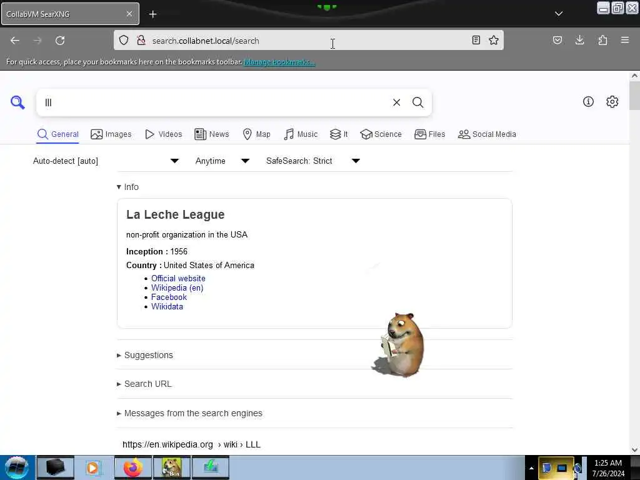640x480 pixels.
Task: Open the hamster app taskbar icon
Action: (x=172, y=467)
